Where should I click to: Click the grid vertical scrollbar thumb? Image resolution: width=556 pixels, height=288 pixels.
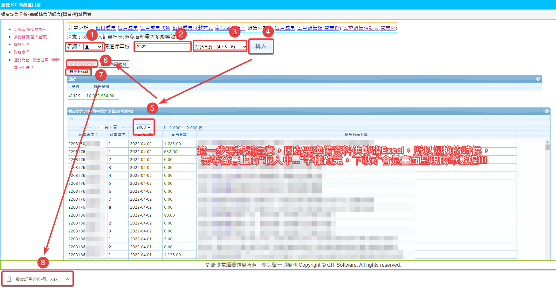coord(547,147)
